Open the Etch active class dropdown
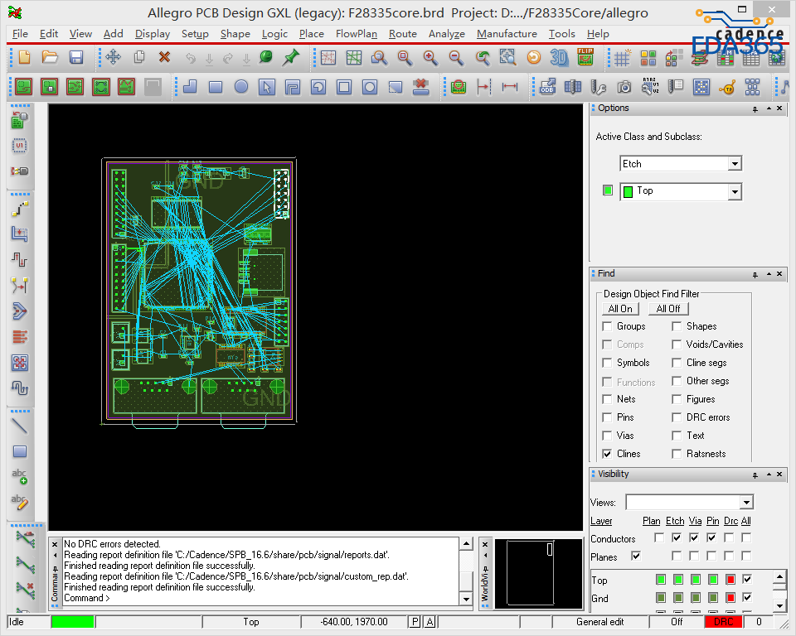The width and height of the screenshot is (796, 636). point(735,164)
